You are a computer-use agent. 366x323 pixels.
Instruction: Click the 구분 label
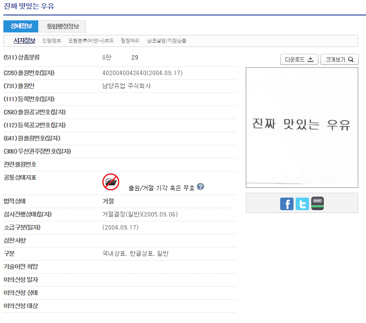(x=9, y=253)
